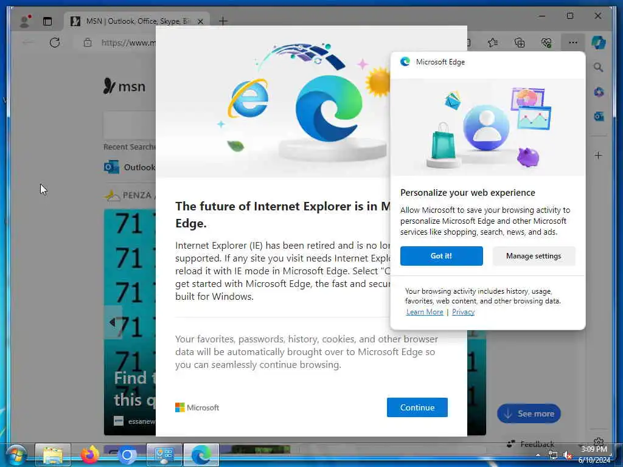
Task: Click the Continue button in Internet Explorer dialog
Action: [417, 407]
